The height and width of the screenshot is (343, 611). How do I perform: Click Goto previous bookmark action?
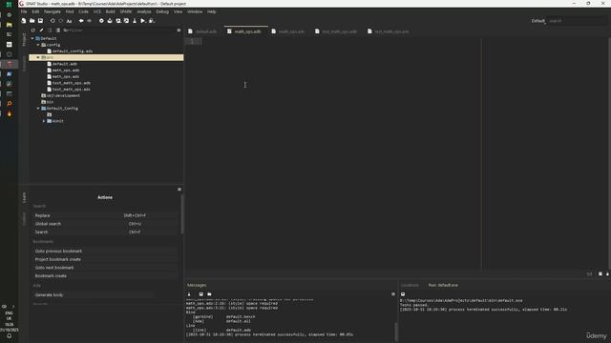pyautogui.click(x=105, y=252)
